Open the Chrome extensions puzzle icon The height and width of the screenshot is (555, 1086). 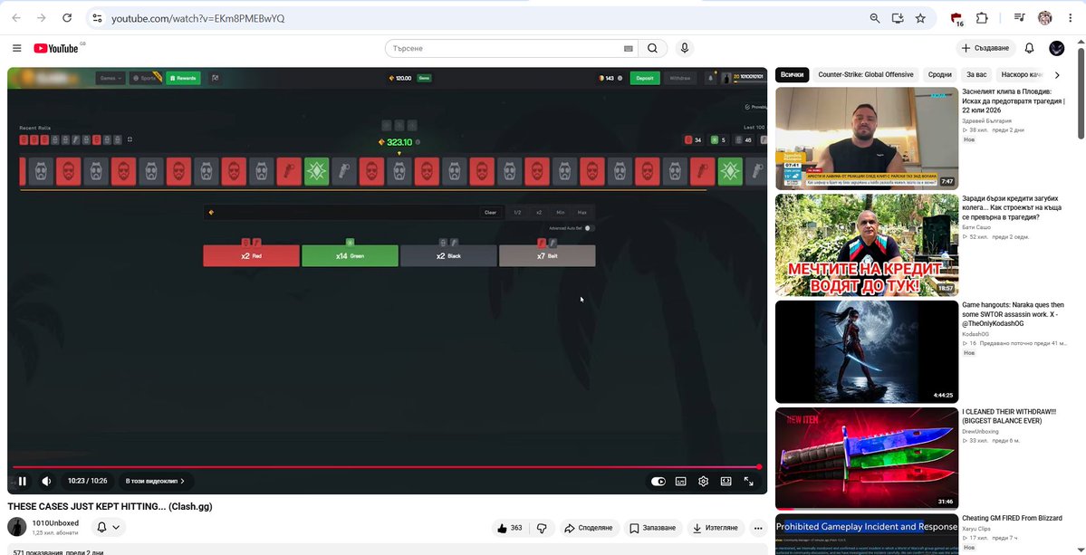pyautogui.click(x=982, y=18)
